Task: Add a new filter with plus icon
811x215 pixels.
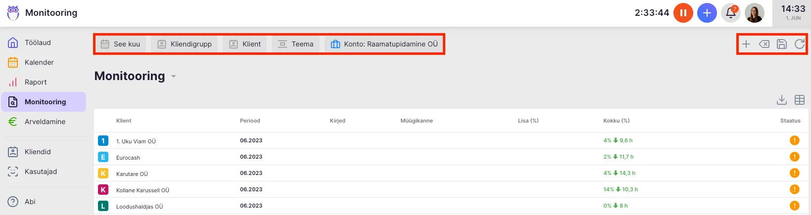Action: coord(746,44)
